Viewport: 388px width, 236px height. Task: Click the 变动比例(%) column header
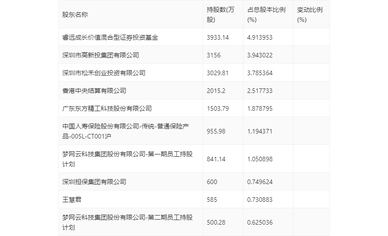(x=309, y=15)
